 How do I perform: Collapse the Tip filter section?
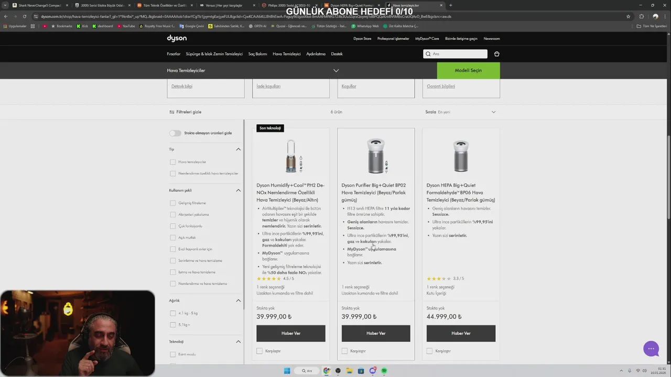(238, 149)
